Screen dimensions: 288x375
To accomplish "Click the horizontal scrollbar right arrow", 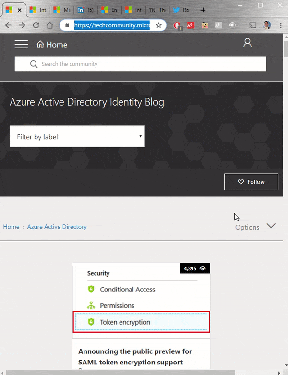I will tap(279, 373).
